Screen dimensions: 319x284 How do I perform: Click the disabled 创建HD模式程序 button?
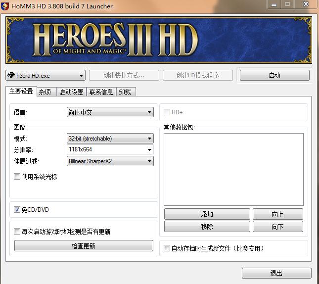(x=197, y=75)
